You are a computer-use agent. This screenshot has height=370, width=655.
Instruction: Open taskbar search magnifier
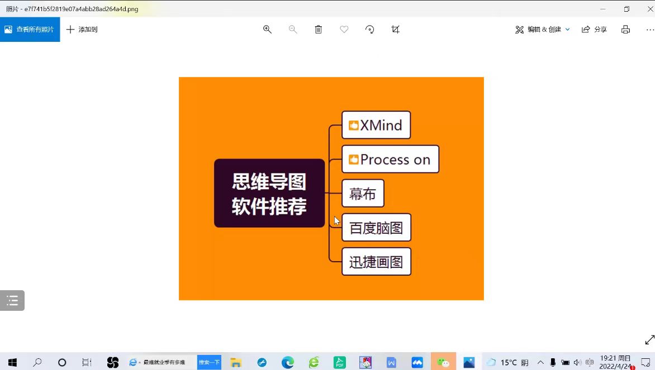[x=37, y=363]
